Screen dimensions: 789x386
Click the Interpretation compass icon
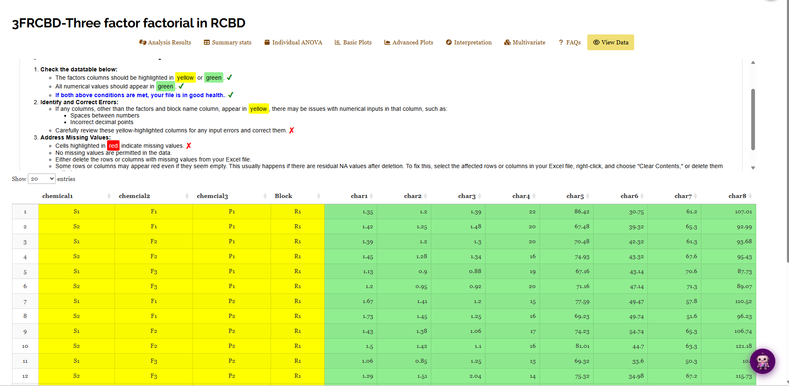(x=449, y=42)
